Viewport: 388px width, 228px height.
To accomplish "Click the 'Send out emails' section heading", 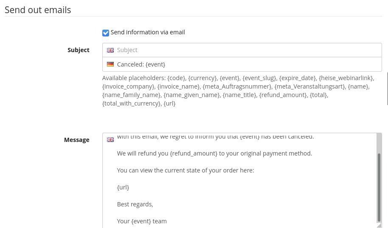I will [x=38, y=10].
